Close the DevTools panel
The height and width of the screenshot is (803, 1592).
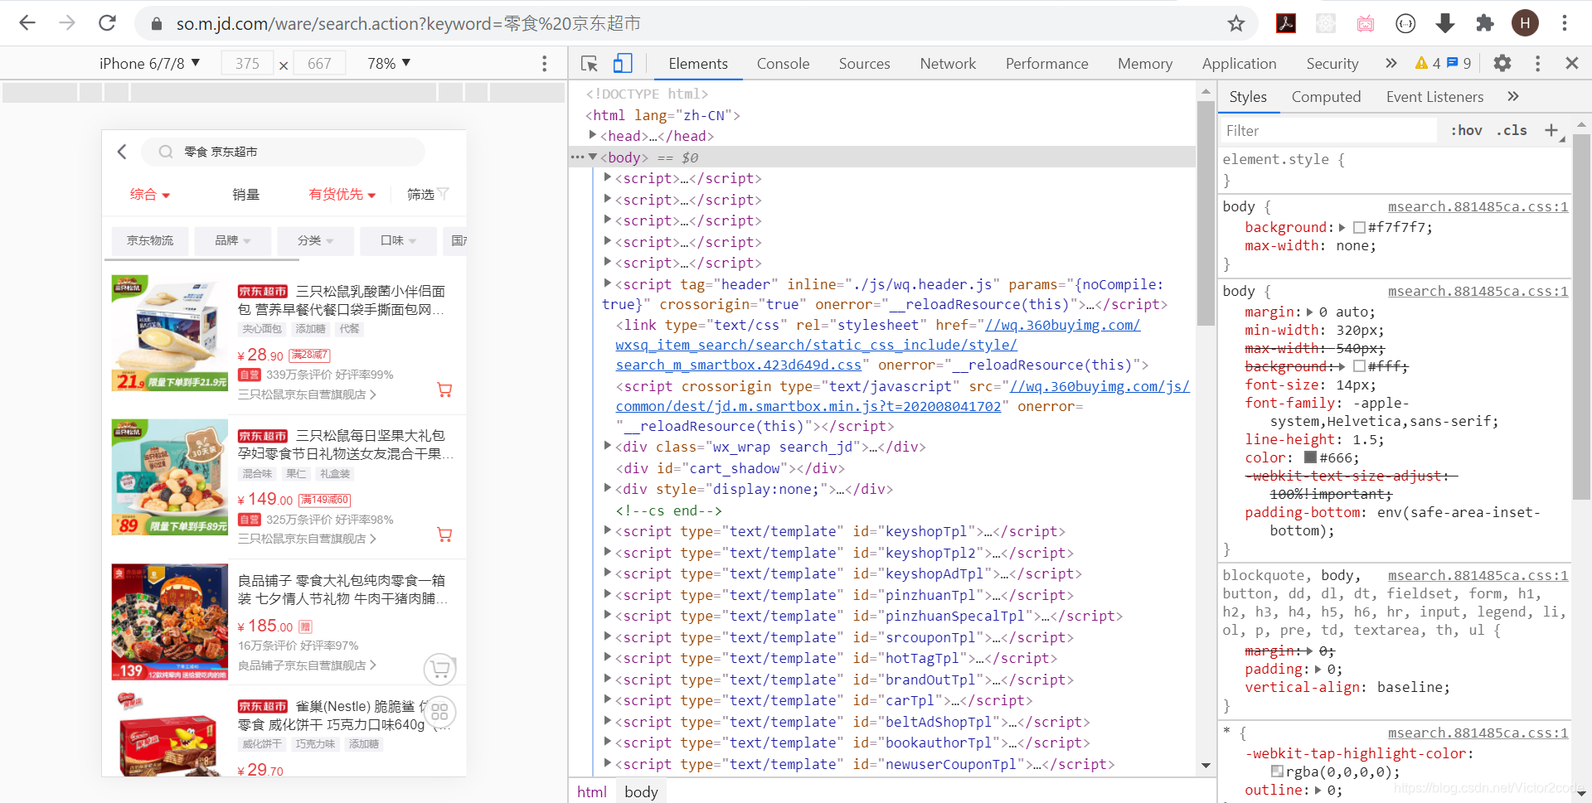1572,64
